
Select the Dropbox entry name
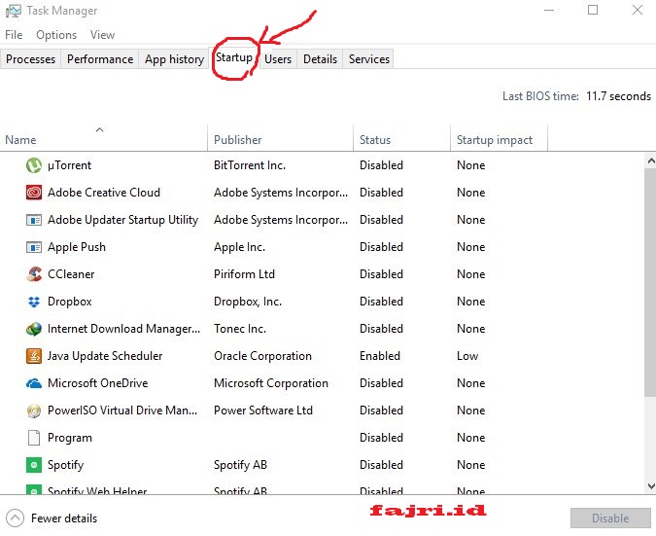[x=69, y=302]
